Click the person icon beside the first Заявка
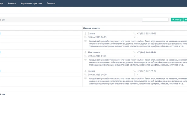Screen dimensions: 187x123 [85, 33]
